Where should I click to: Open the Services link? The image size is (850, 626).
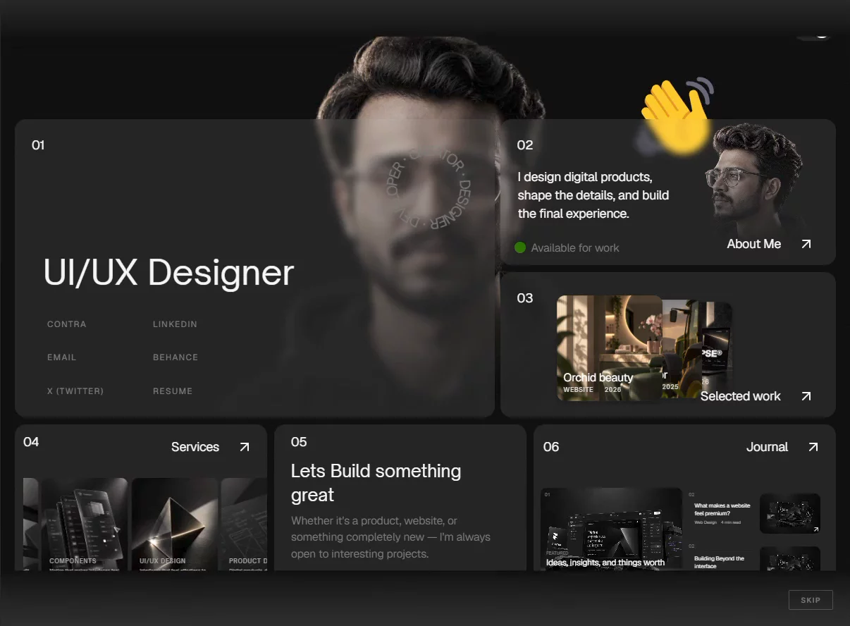tap(195, 447)
